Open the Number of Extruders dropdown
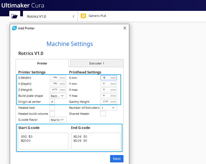This screenshot has height=164, width=206. click(109, 108)
